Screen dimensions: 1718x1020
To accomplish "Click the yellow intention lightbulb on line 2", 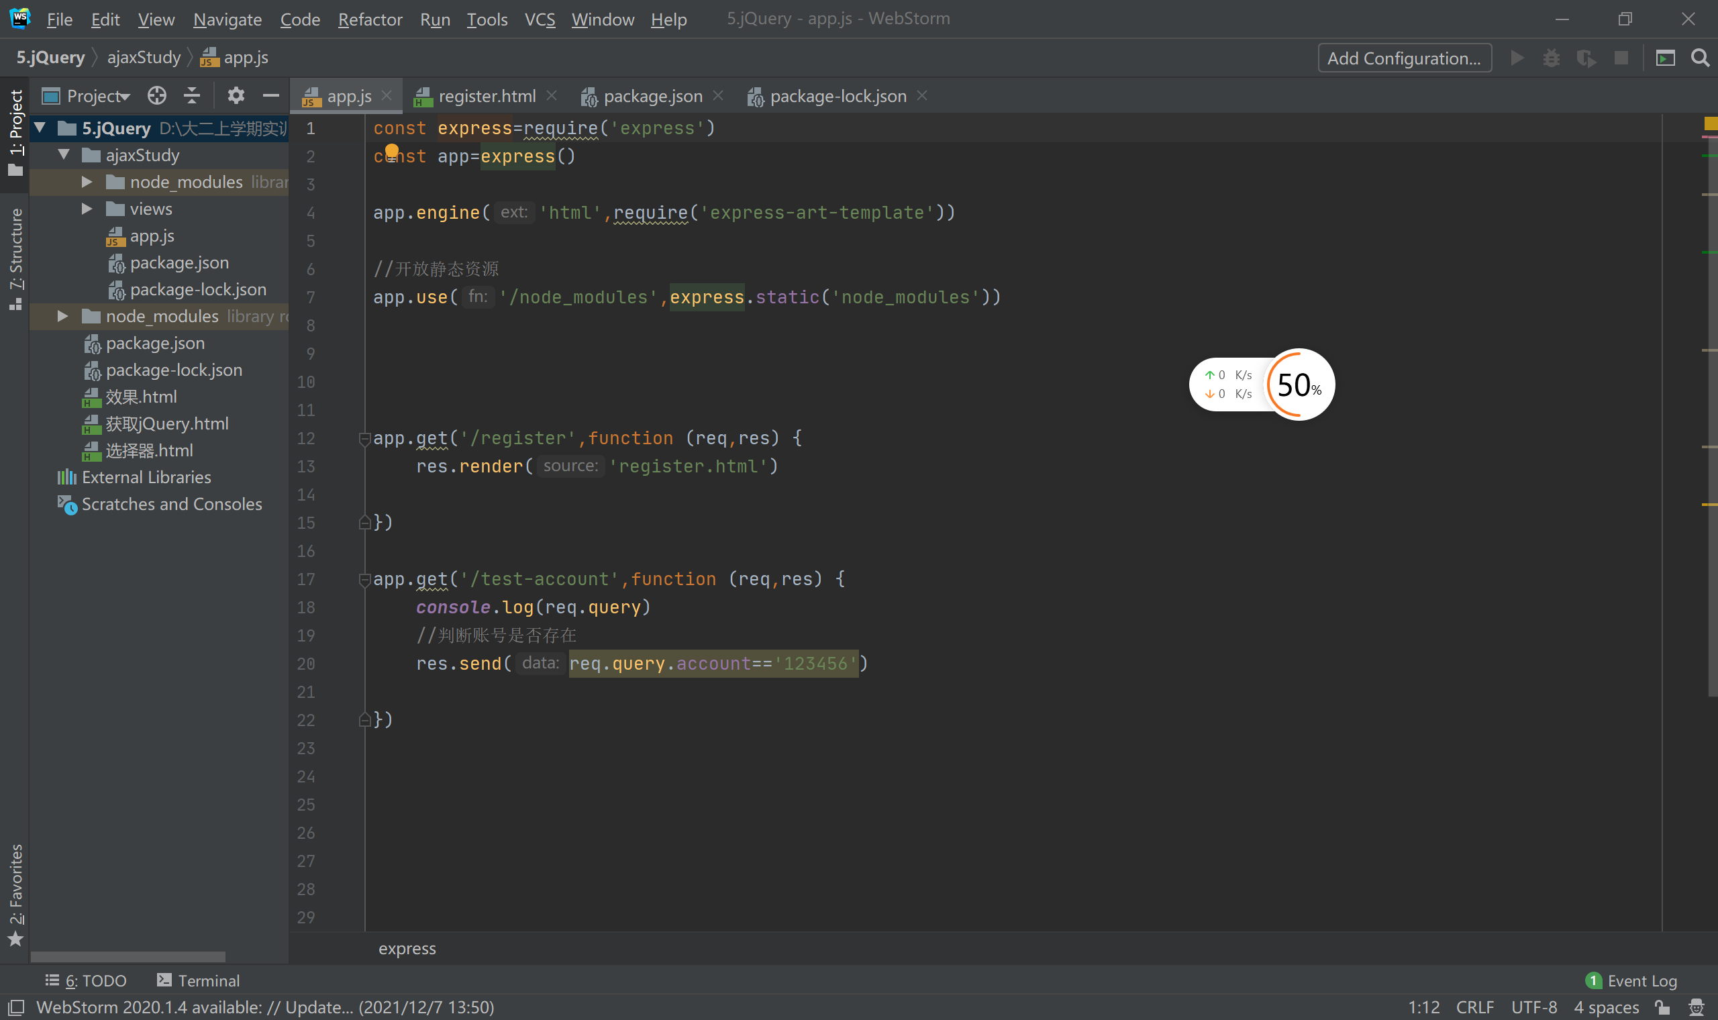I will (x=392, y=151).
